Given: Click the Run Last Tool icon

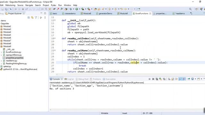Looking at the screenshot, I should tap(89, 9).
